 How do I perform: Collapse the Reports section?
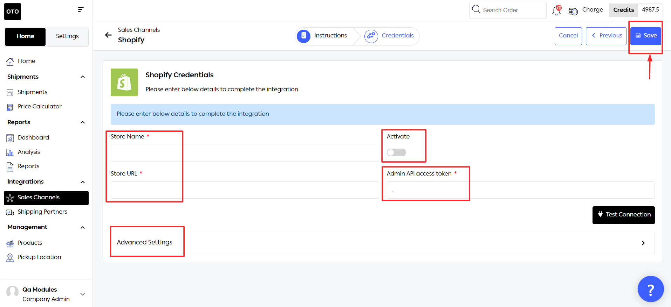click(83, 122)
